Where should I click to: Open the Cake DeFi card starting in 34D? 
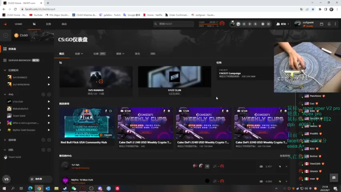[x=145, y=128]
